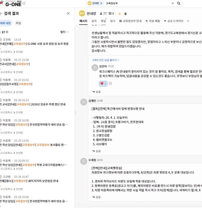Image resolution: width=202 pixels, height=208 pixels.
Task: Toggle the bell notification for 안내방
Action: coord(125,14)
